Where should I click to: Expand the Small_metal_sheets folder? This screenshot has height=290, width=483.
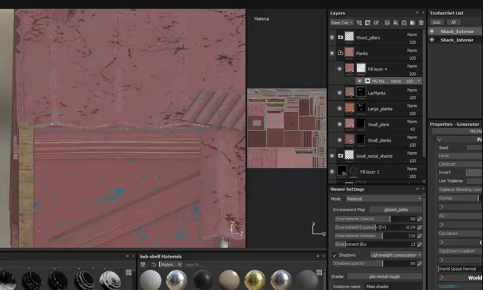coord(341,156)
